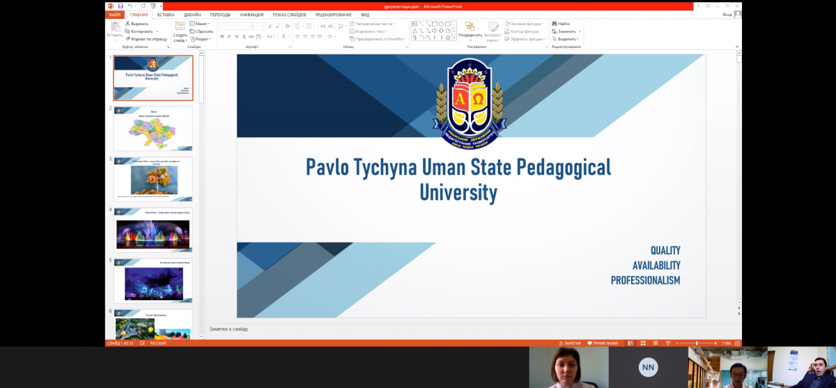Open ПРИМЕЧАНИЯ comments in status bar

603,343
